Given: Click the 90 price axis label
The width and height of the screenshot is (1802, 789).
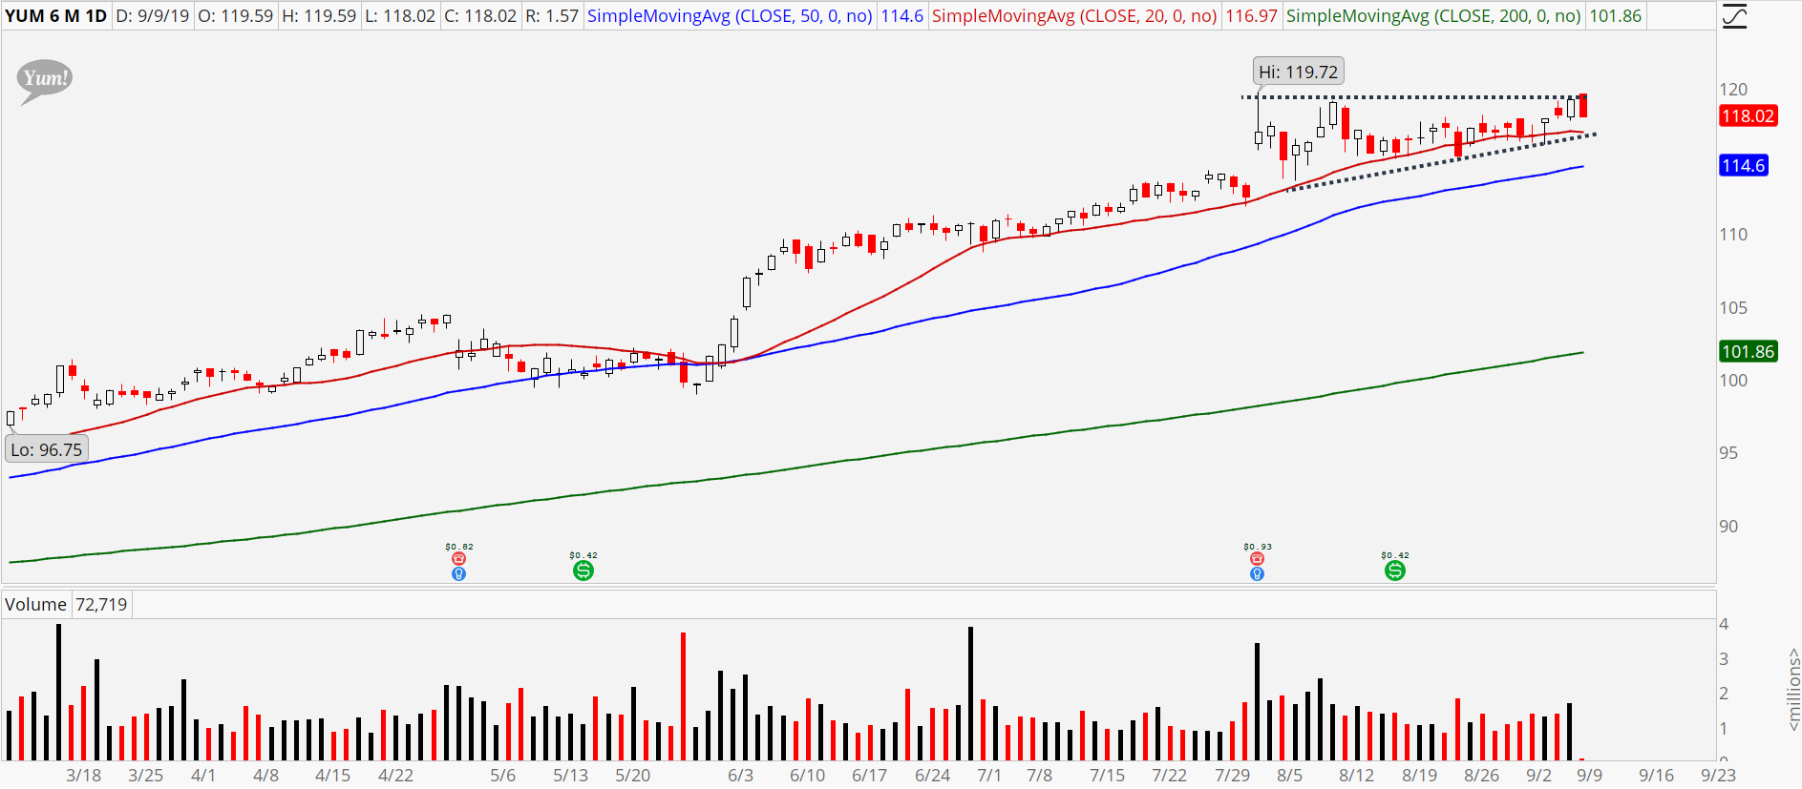Looking at the screenshot, I should 1728,527.
